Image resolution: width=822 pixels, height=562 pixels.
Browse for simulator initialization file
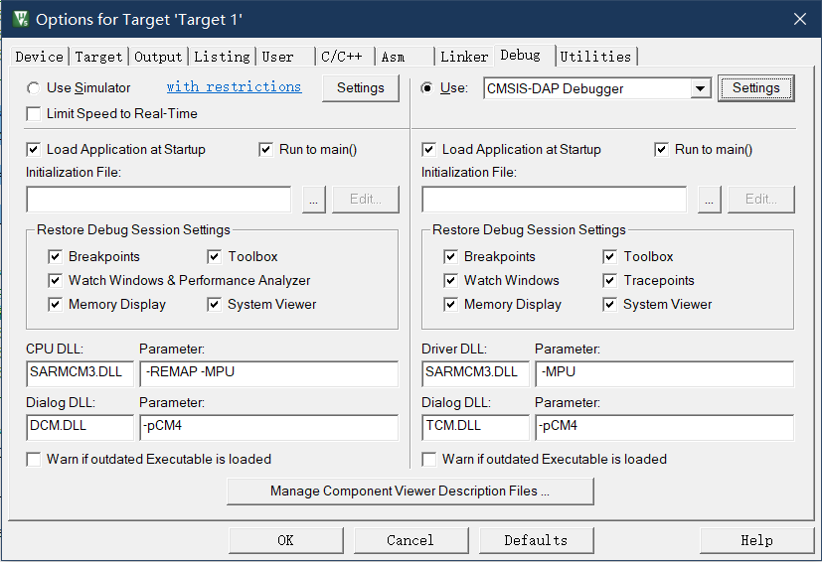click(x=312, y=199)
